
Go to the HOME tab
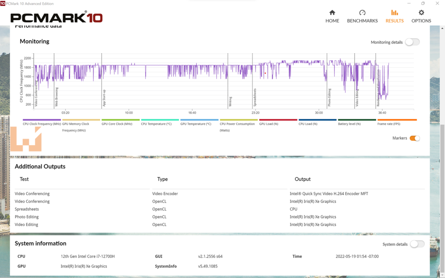(332, 17)
